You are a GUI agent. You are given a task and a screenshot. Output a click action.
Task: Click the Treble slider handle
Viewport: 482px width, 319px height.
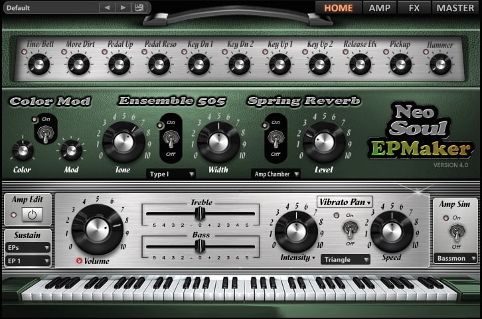tap(198, 213)
